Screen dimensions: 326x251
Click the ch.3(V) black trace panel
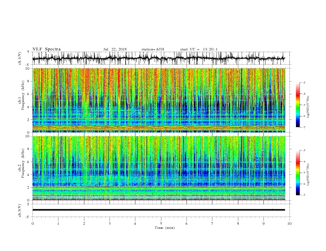(161, 210)
